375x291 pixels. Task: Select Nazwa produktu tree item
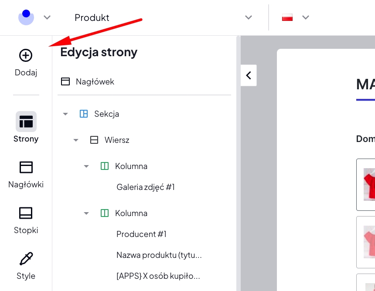(x=159, y=255)
